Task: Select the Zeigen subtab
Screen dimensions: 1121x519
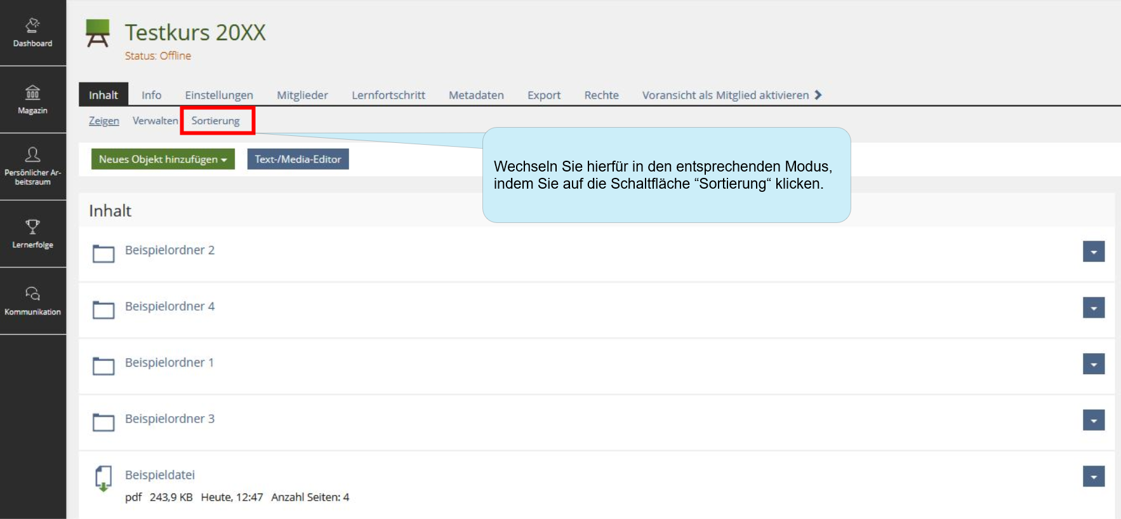Action: 104,121
